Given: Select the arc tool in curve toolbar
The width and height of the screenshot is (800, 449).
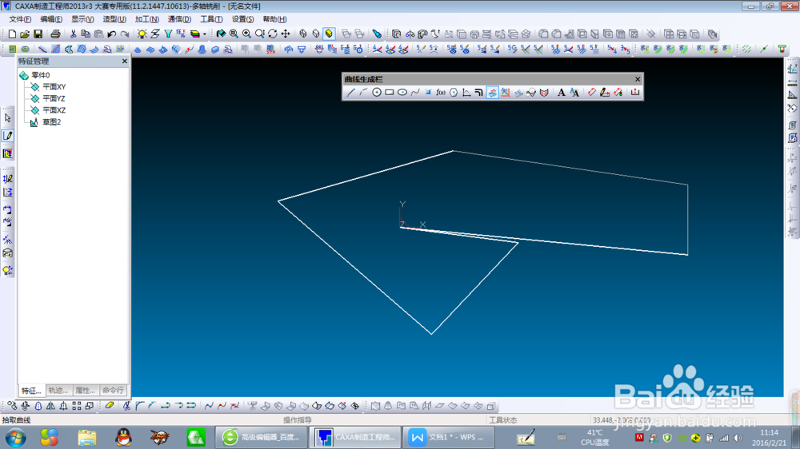Looking at the screenshot, I should (363, 92).
